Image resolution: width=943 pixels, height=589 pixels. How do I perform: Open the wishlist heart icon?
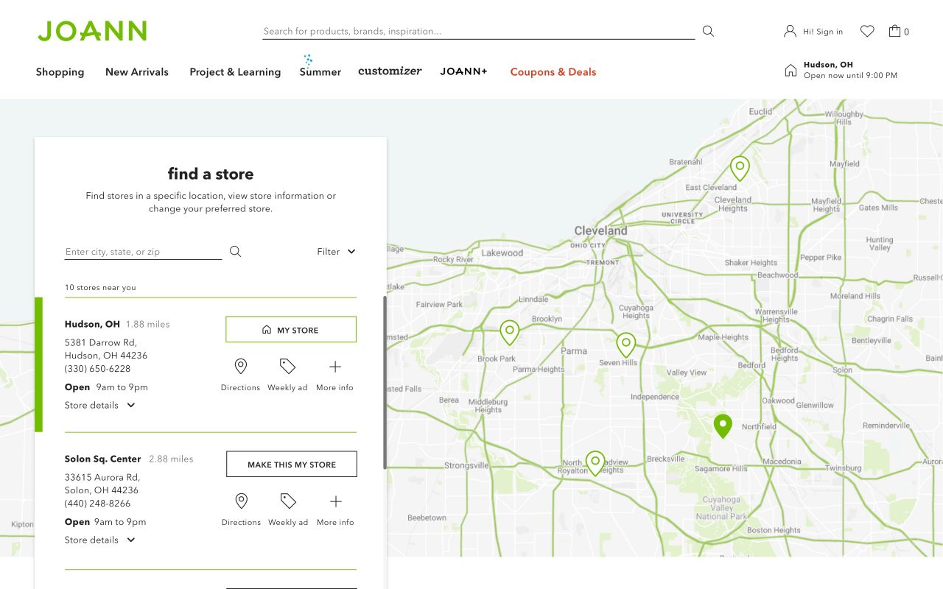pyautogui.click(x=867, y=31)
